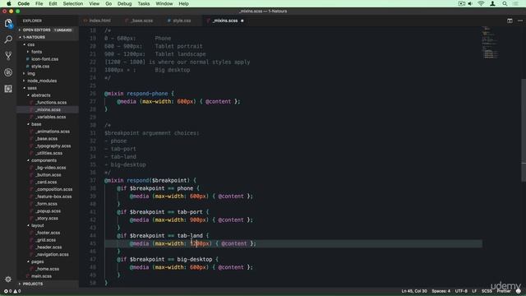Image resolution: width=526 pixels, height=296 pixels.
Task: Collapse the 1-NATOURS project root
Action: 48,37
